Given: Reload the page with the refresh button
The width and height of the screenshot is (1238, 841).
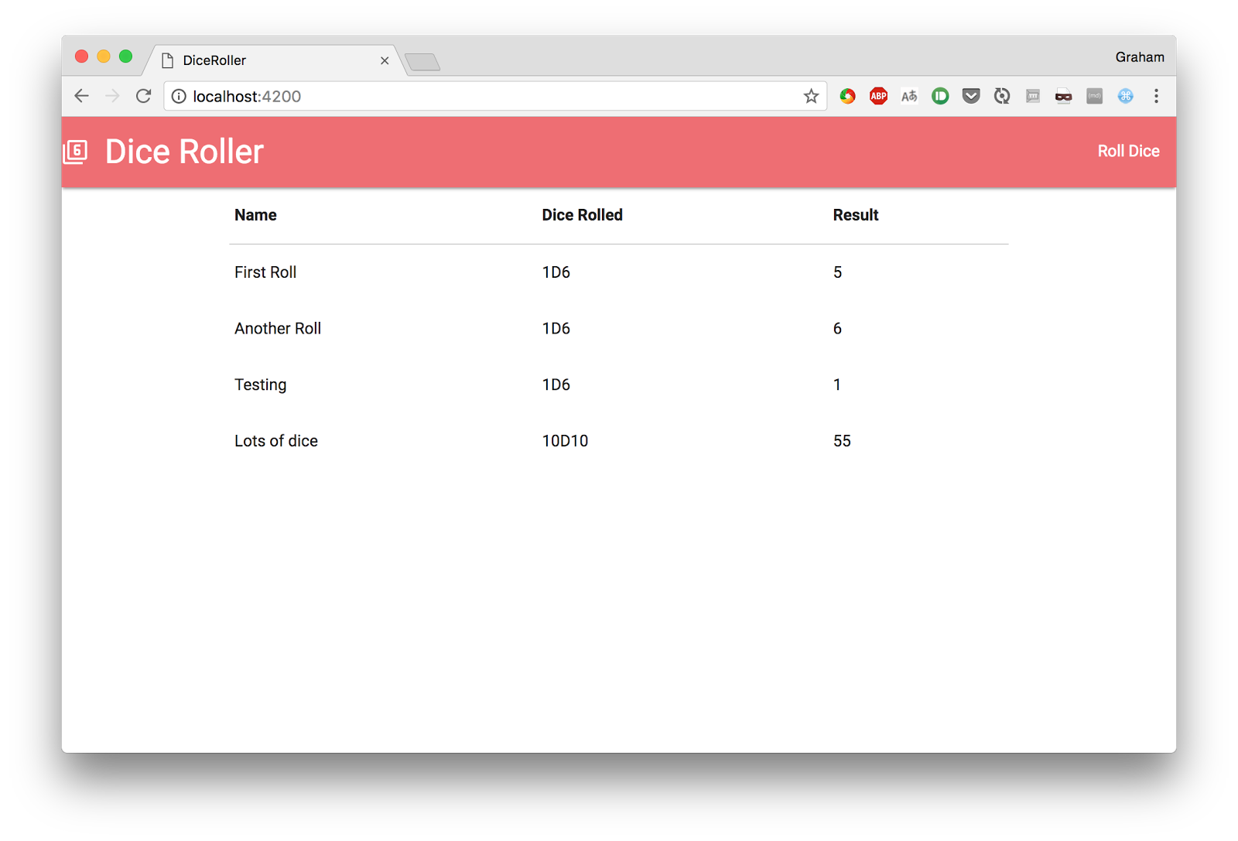Looking at the screenshot, I should click(144, 96).
